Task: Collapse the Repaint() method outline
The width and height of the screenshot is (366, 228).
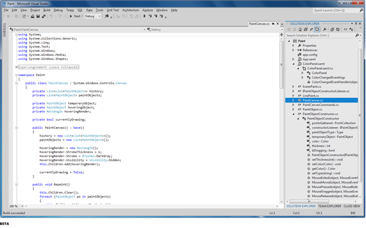Action: (16, 185)
